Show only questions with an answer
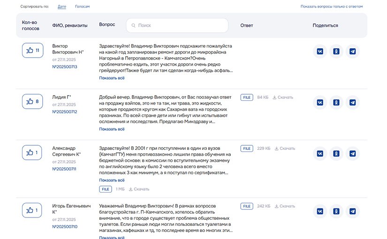The width and height of the screenshot is (387, 239). [332, 7]
